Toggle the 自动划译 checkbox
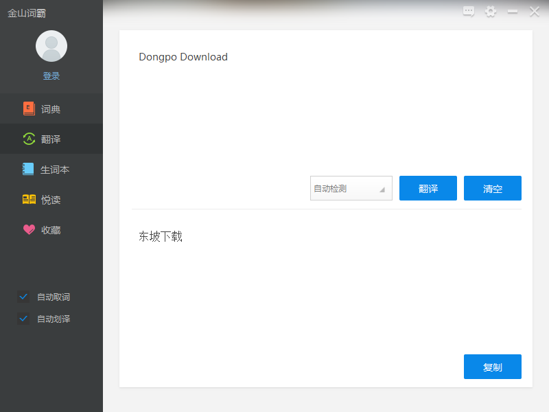The height and width of the screenshot is (412, 549). [23, 319]
